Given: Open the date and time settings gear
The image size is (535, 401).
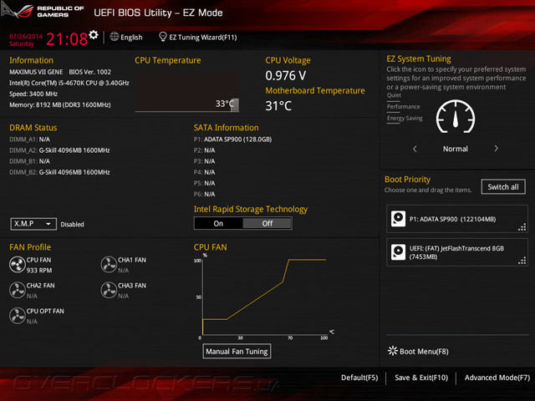Looking at the screenshot, I should pyautogui.click(x=94, y=34).
